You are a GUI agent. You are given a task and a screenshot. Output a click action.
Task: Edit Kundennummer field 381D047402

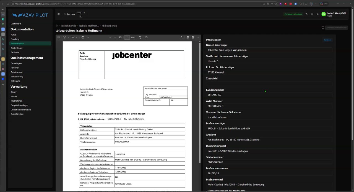[269, 95]
